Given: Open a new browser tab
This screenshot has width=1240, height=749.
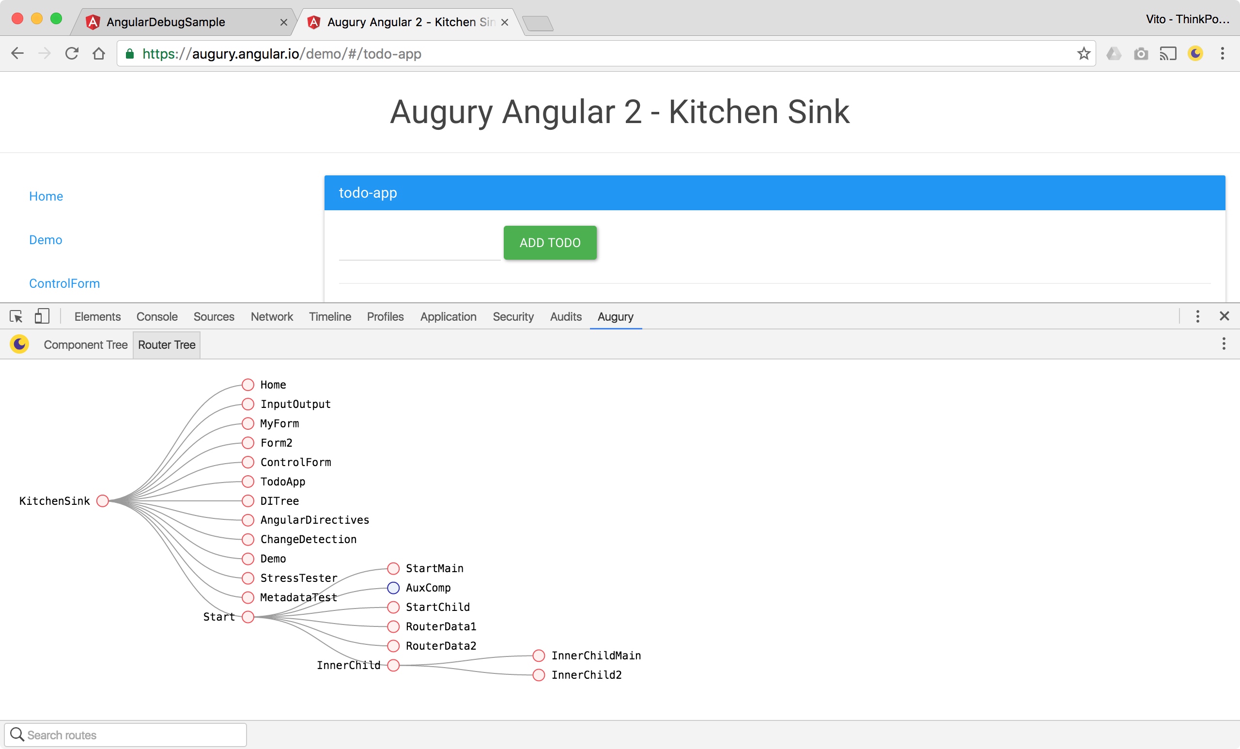Looking at the screenshot, I should coord(538,23).
